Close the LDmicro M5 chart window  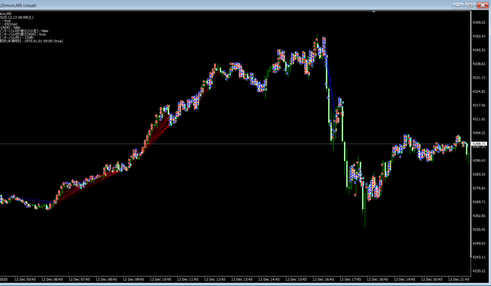click(482, 5)
